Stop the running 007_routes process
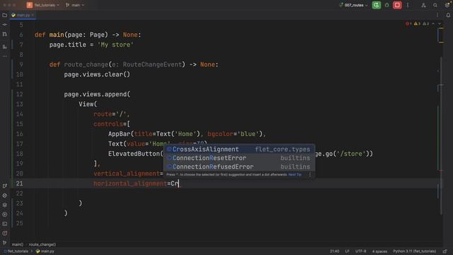453x255 pixels. [x=397, y=5]
